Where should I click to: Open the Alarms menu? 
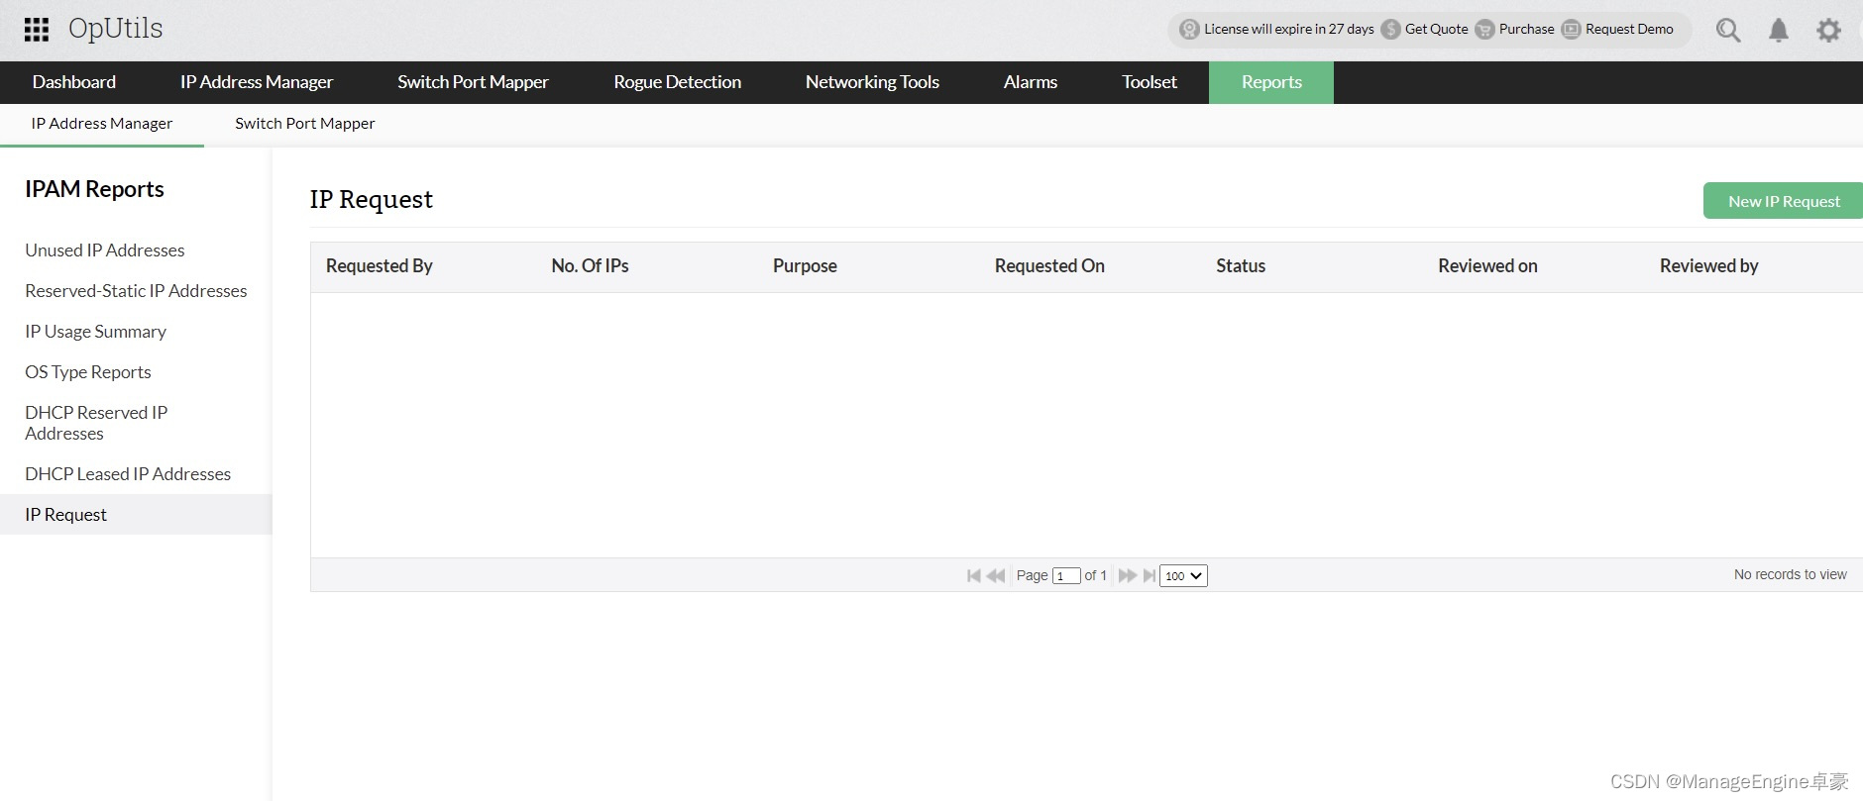[x=1031, y=82]
